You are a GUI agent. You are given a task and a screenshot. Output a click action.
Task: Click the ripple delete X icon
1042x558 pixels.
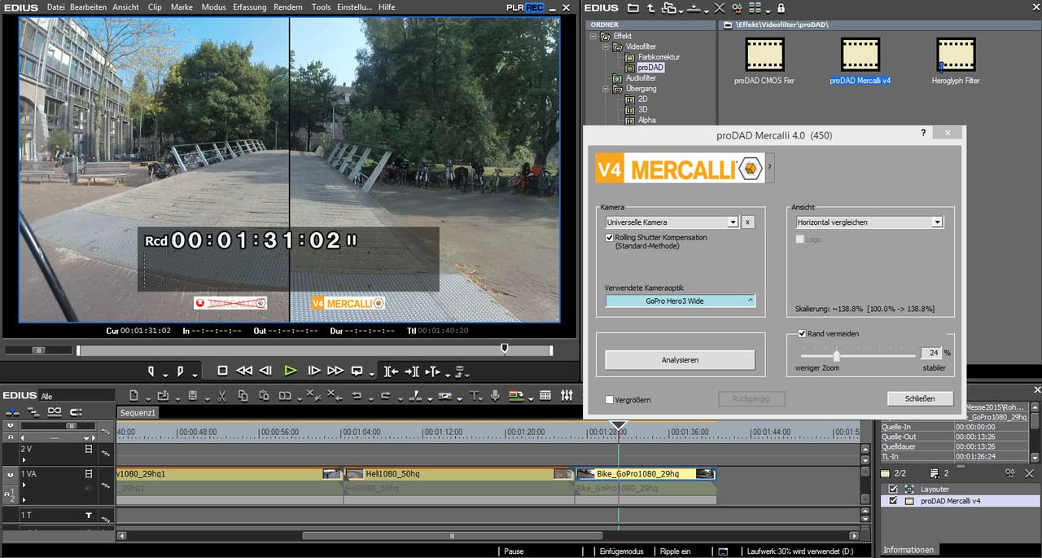333,396
